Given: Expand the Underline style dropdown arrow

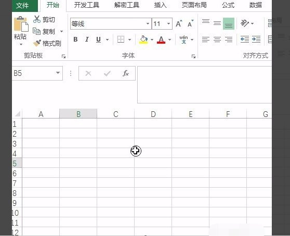Looking at the screenshot, I should pos(107,40).
